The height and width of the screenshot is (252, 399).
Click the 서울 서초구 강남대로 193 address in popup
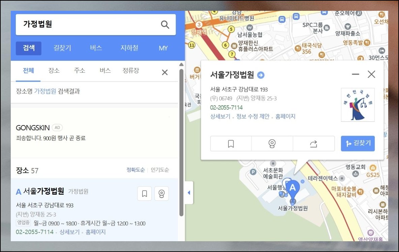tap(239, 89)
